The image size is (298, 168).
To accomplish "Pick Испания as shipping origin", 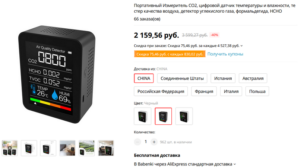I will point(223,78).
